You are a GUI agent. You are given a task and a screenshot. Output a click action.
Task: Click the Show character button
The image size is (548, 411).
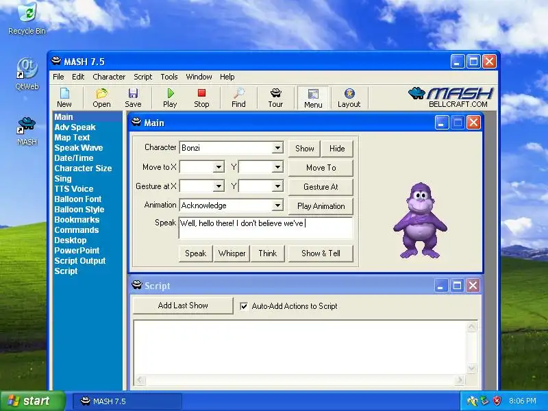click(304, 149)
